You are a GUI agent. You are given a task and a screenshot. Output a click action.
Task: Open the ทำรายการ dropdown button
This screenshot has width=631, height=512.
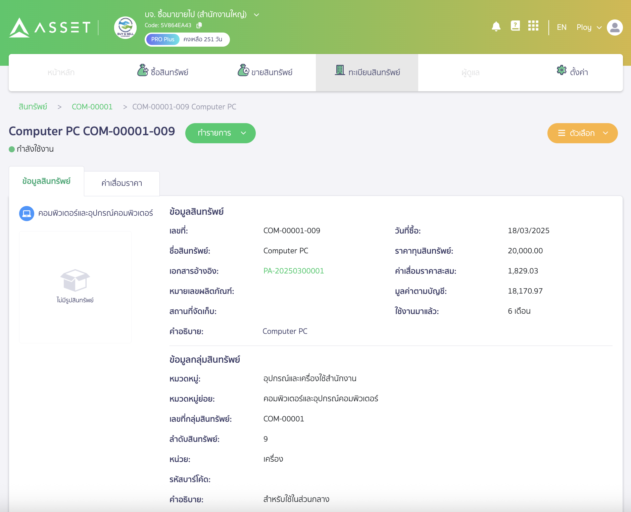coord(220,133)
